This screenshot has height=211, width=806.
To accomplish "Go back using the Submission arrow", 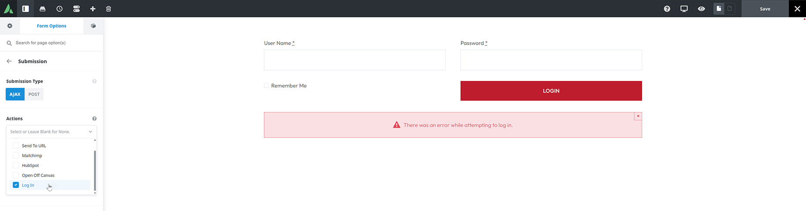I will [x=9, y=61].
